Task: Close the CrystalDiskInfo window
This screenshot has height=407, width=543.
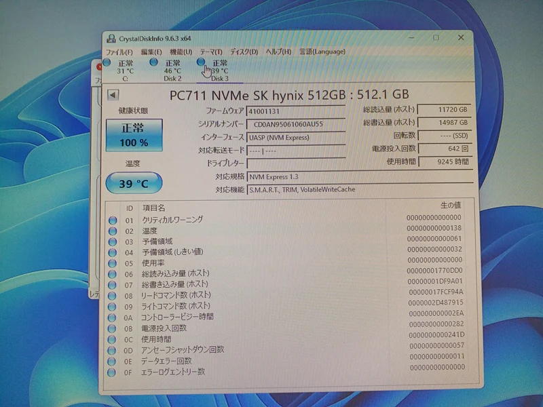Action: [x=461, y=37]
